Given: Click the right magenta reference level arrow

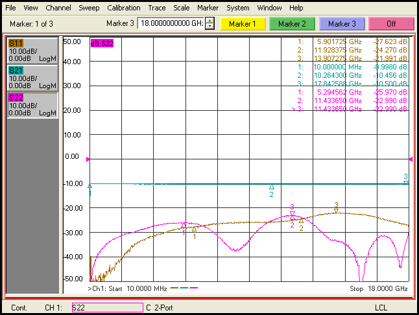Looking at the screenshot, I should (411, 159).
